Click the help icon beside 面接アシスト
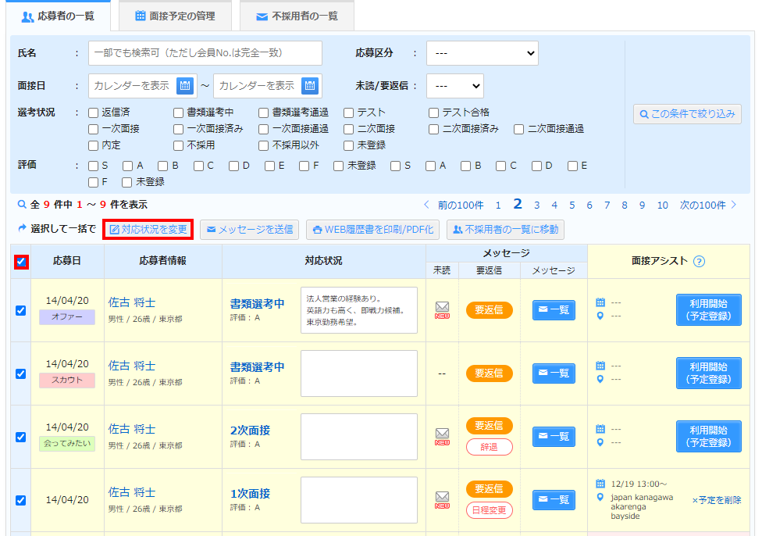 point(699,261)
